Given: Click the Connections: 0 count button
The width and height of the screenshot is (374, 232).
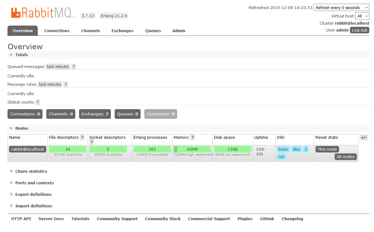Looking at the screenshot, I should [25, 114].
